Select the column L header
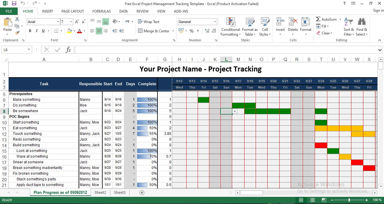 pyautogui.click(x=226, y=60)
